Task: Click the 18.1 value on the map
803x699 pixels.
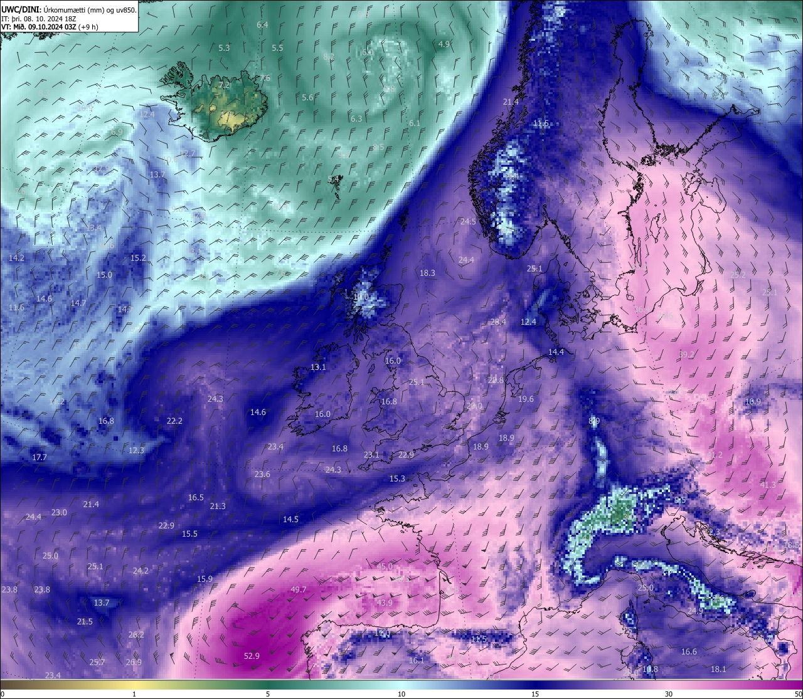Action: (718, 669)
